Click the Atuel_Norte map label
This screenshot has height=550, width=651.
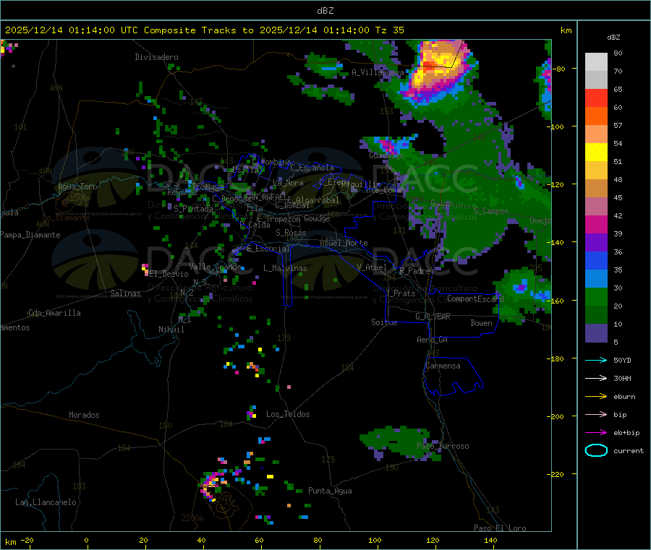pos(344,243)
